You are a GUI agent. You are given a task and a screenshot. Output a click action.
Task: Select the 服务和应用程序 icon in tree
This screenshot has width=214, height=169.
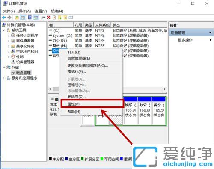[x=9, y=78]
